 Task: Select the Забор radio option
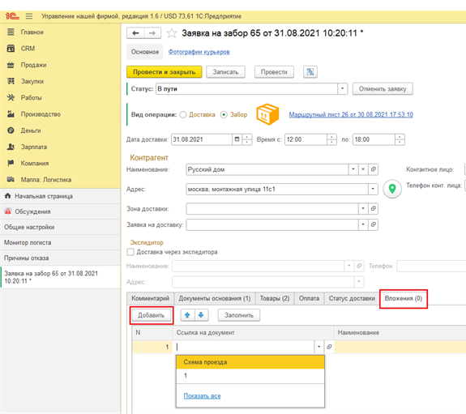pos(224,114)
